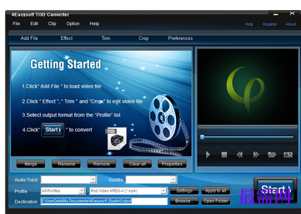
Task: Click the Rename button
Action: (66, 164)
